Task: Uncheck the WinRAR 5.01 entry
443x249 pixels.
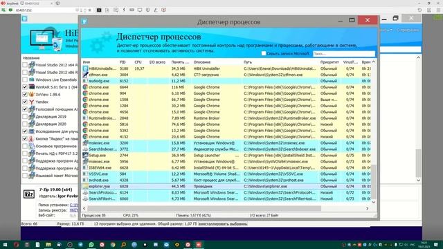Action: click(25, 87)
